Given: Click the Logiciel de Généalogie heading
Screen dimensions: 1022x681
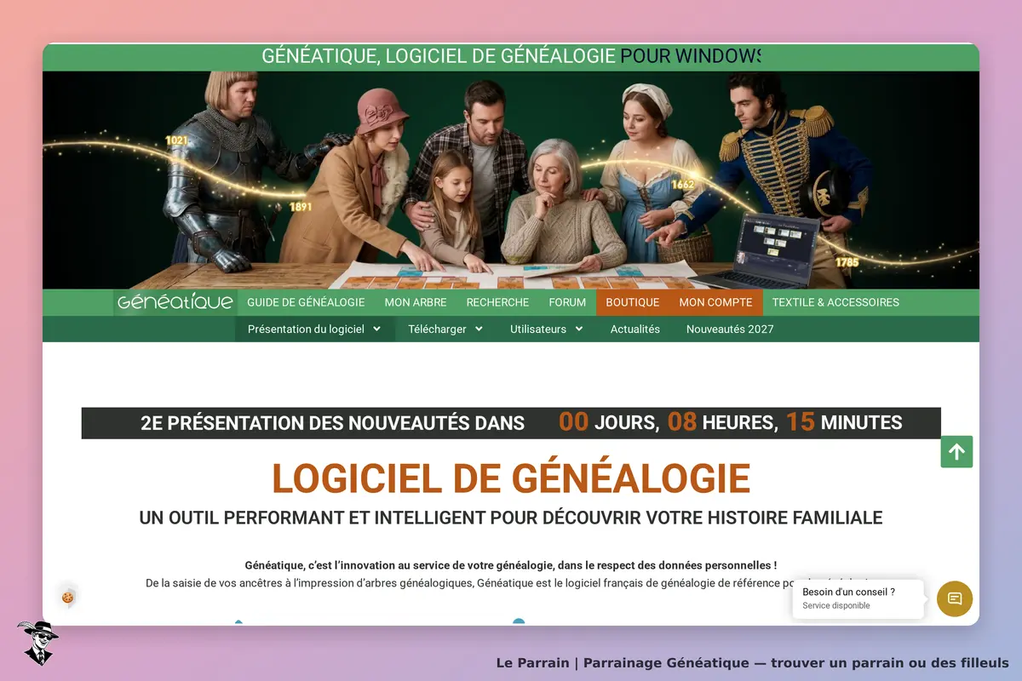Looking at the screenshot, I should (511, 478).
